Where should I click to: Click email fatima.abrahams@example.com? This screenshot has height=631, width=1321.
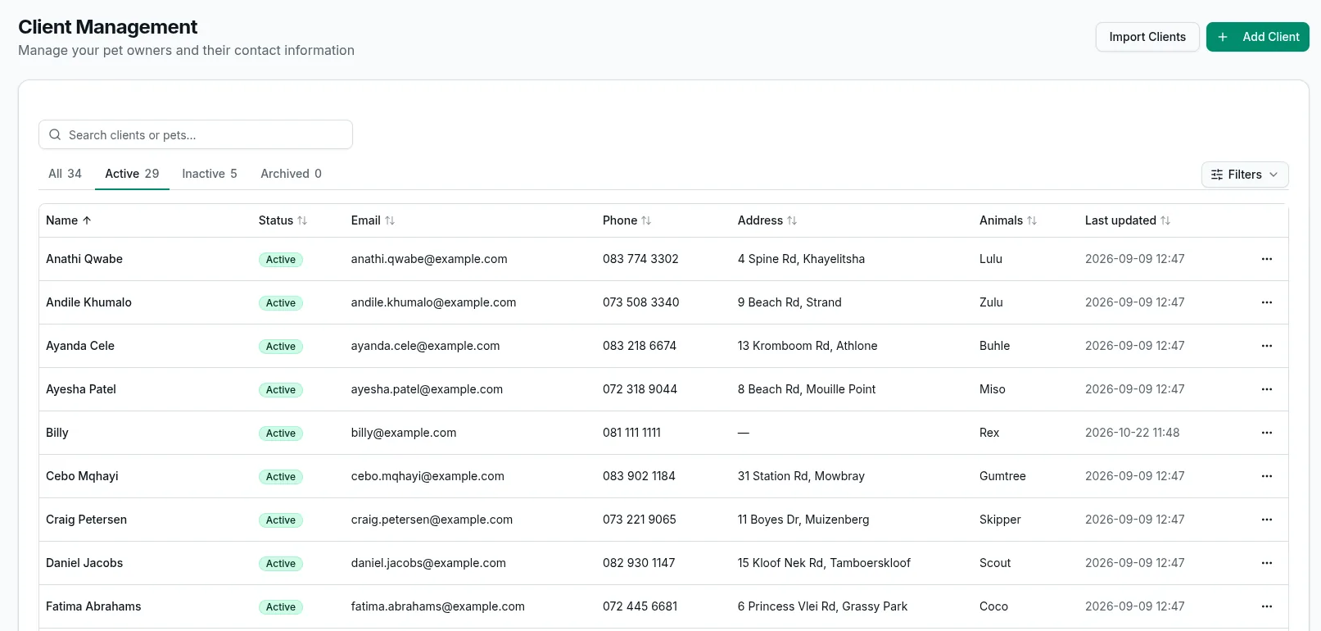[x=437, y=606]
